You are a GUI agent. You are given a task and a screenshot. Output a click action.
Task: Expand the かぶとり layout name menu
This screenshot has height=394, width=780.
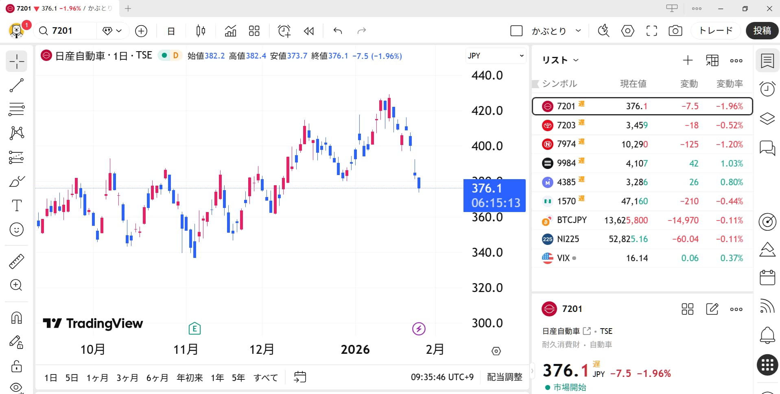[x=578, y=31]
